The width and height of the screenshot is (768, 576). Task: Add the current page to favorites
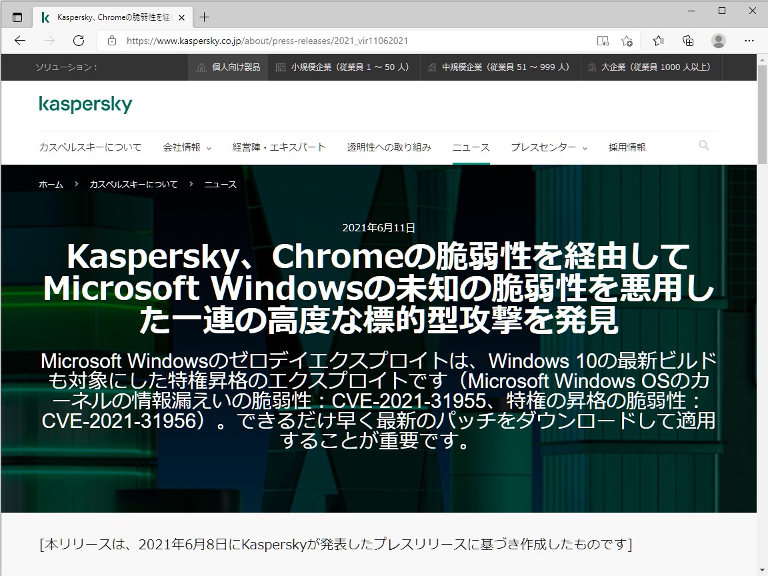pyautogui.click(x=627, y=41)
